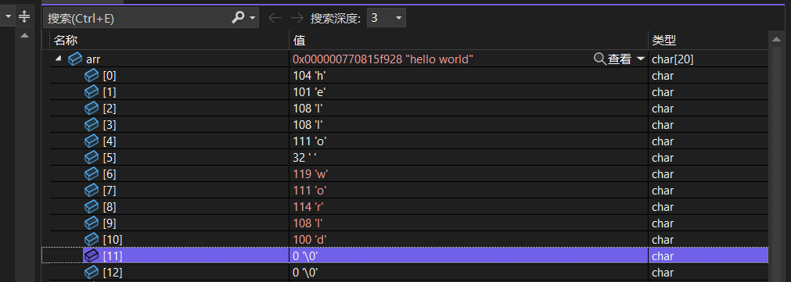Open the 查看 visualizer dropdown arrow
Screen dimensions: 791x282
(x=641, y=59)
